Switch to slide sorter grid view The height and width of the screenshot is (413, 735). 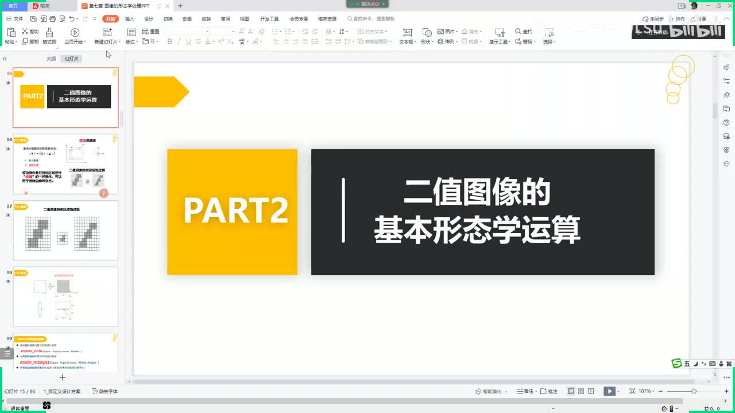click(x=581, y=391)
